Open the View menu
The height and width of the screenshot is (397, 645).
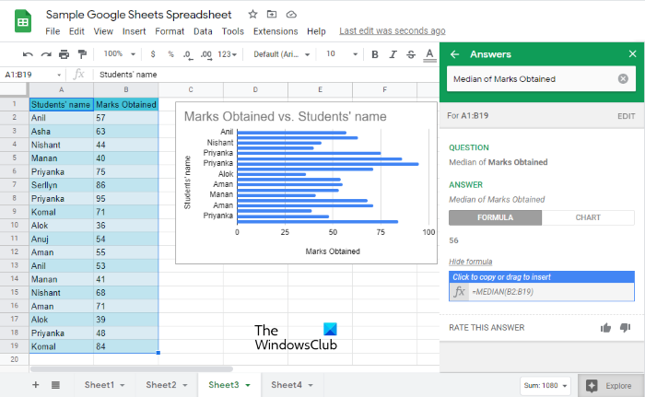coord(103,31)
